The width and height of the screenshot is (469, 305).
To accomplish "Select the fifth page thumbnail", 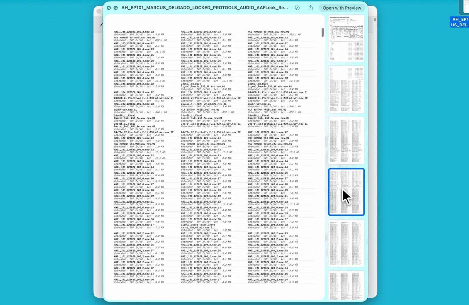I will pos(346,243).
